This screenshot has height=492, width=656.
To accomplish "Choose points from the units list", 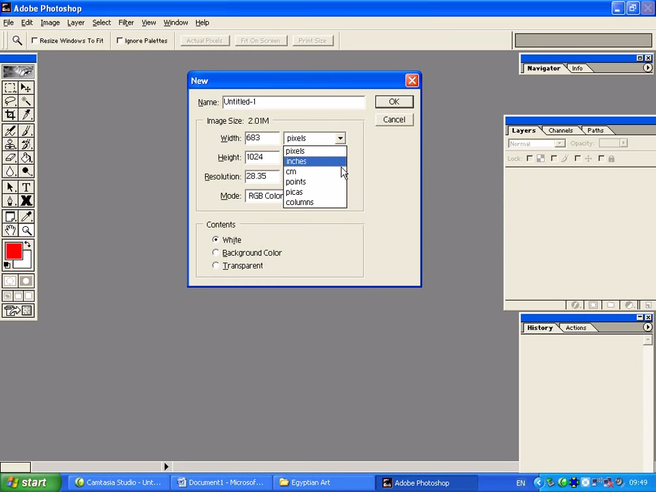I will (315, 182).
